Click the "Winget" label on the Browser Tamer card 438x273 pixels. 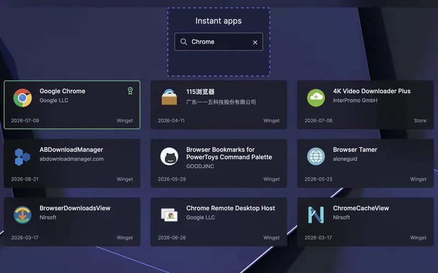(x=418, y=179)
